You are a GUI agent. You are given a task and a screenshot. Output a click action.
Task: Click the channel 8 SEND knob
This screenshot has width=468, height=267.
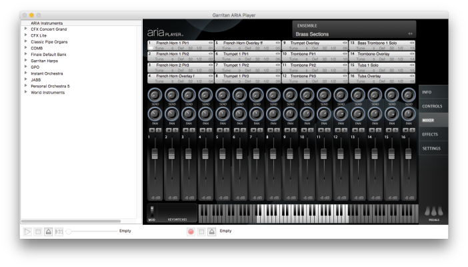(273, 95)
